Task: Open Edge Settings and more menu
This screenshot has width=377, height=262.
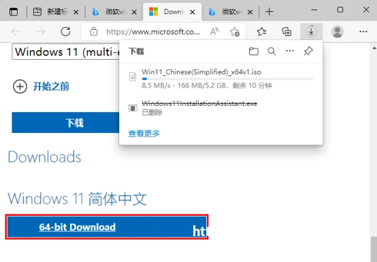Action: pos(363,31)
